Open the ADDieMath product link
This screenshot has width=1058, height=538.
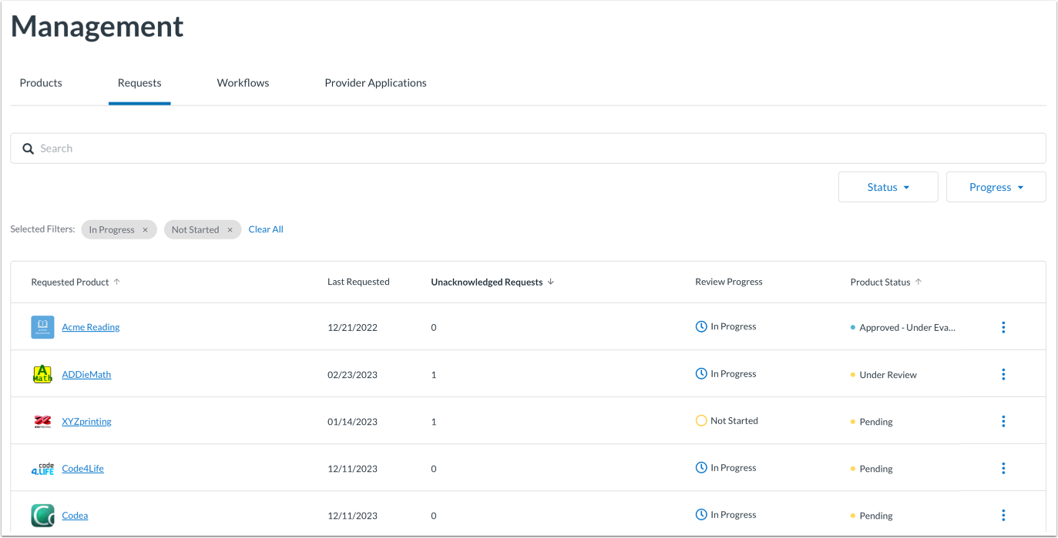(x=86, y=375)
